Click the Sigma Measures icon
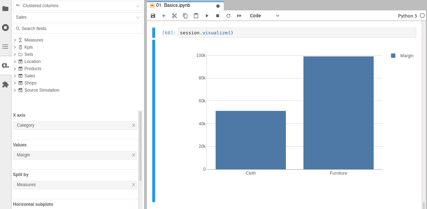The image size is (427, 209). (x=20, y=40)
